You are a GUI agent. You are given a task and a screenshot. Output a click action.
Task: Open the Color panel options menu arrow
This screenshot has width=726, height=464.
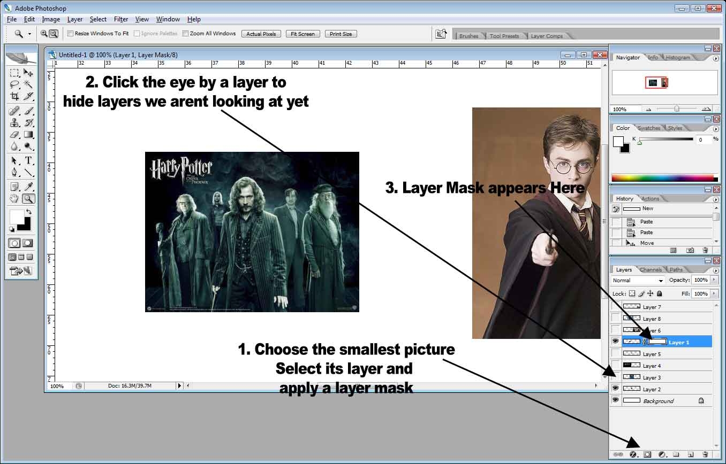(716, 129)
